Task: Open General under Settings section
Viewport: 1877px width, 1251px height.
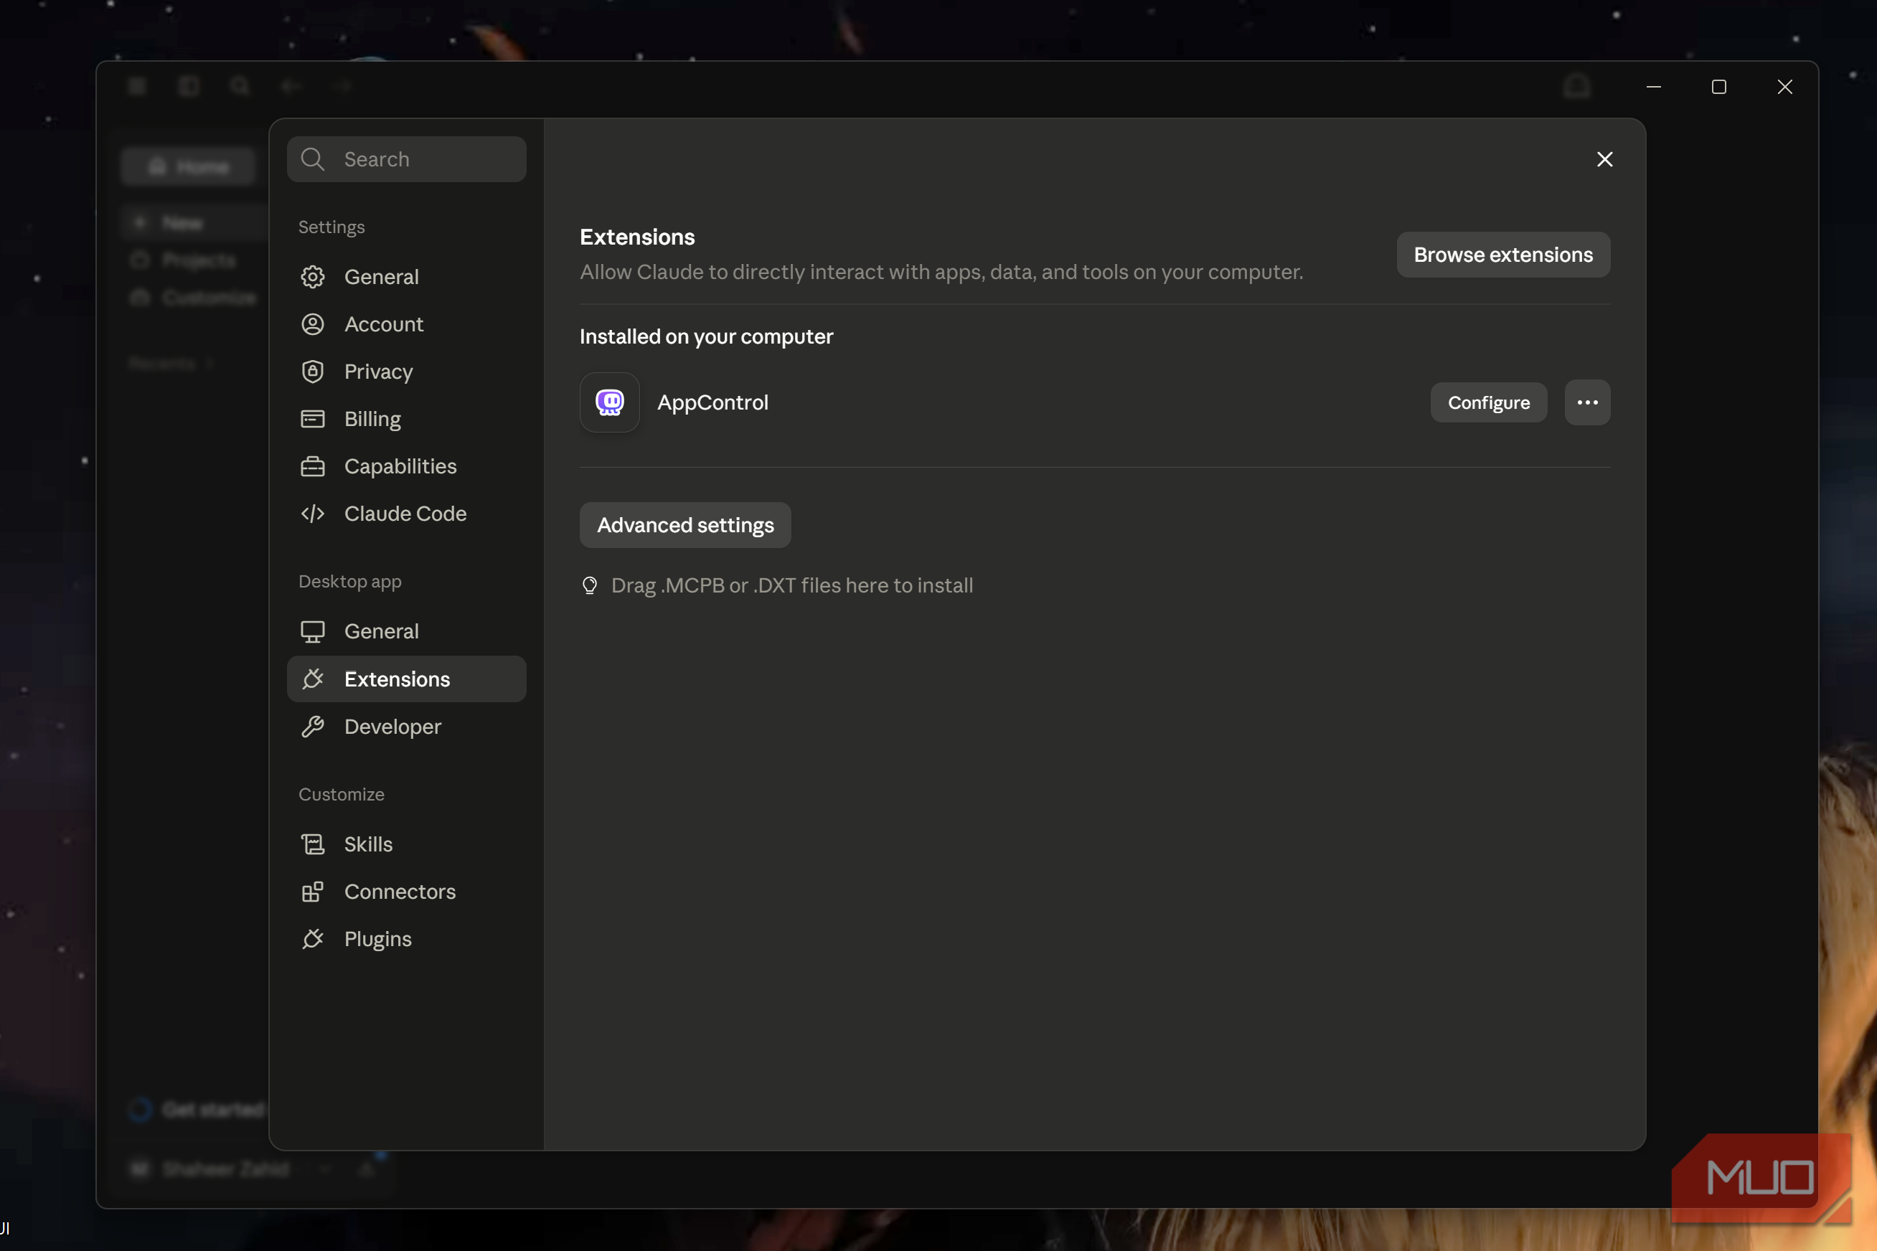Action: (x=406, y=277)
